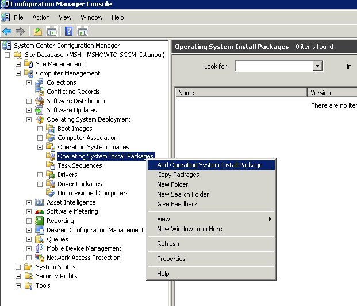
Task: Click Refresh in the context menu
Action: (x=212, y=244)
